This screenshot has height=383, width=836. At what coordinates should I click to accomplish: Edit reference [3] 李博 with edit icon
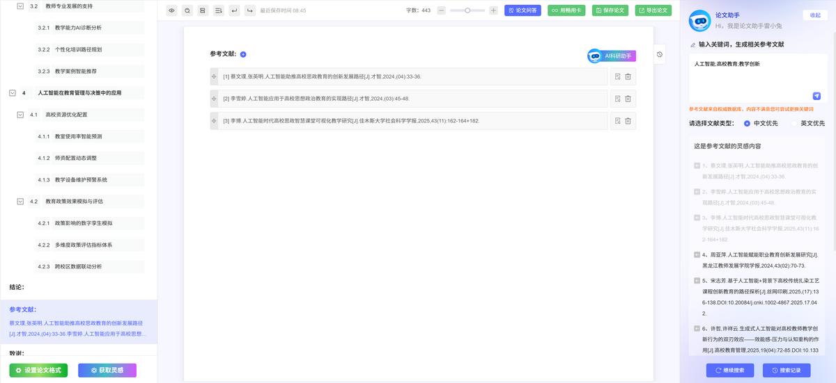click(617, 120)
